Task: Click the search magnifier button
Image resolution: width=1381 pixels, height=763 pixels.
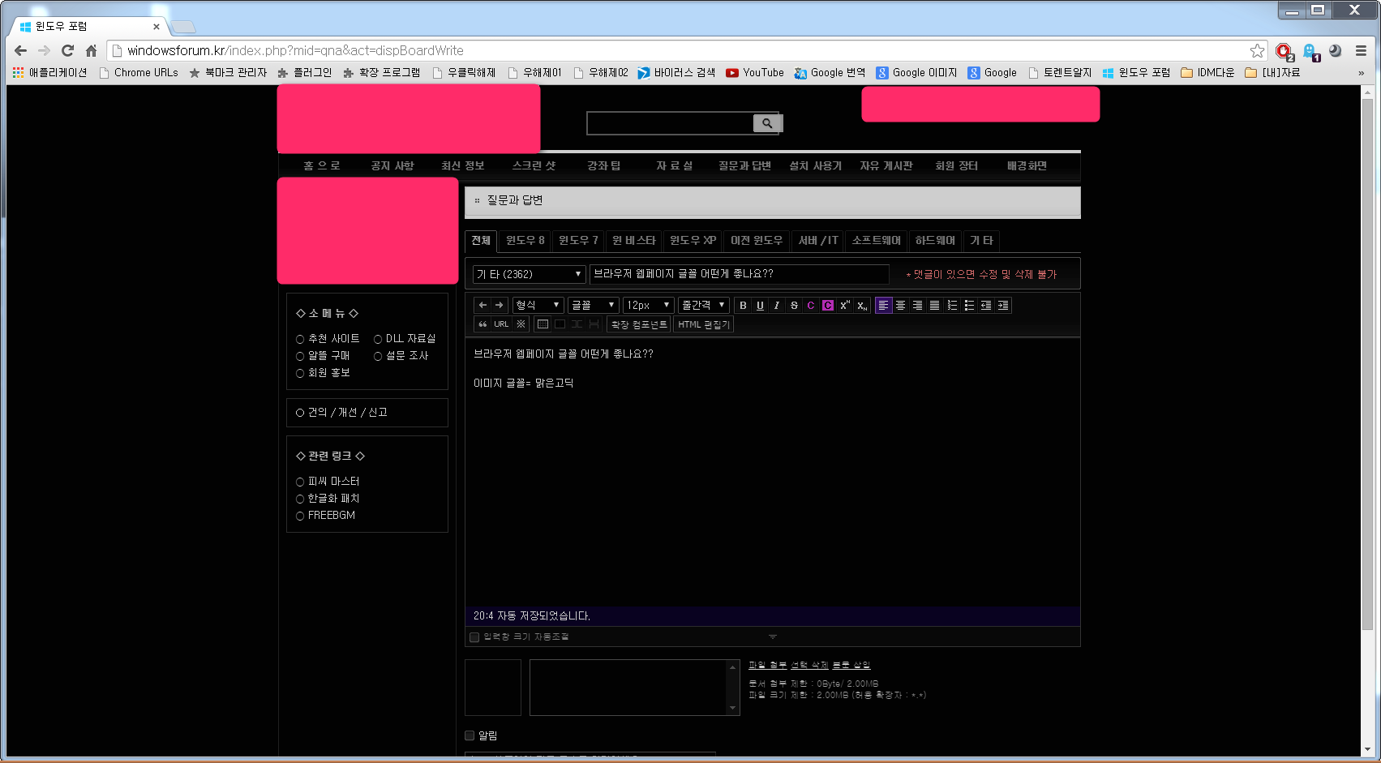Action: pos(767,123)
